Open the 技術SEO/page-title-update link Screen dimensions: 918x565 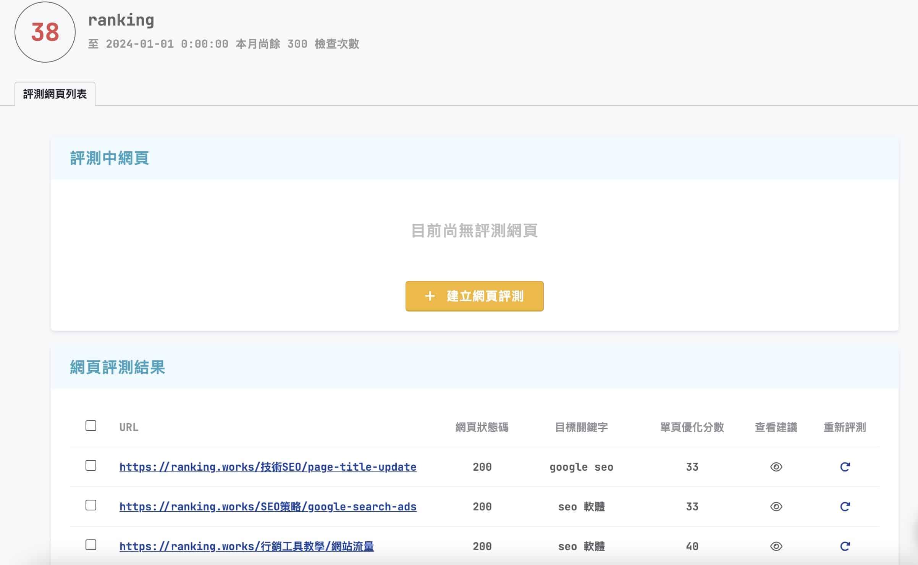(268, 467)
